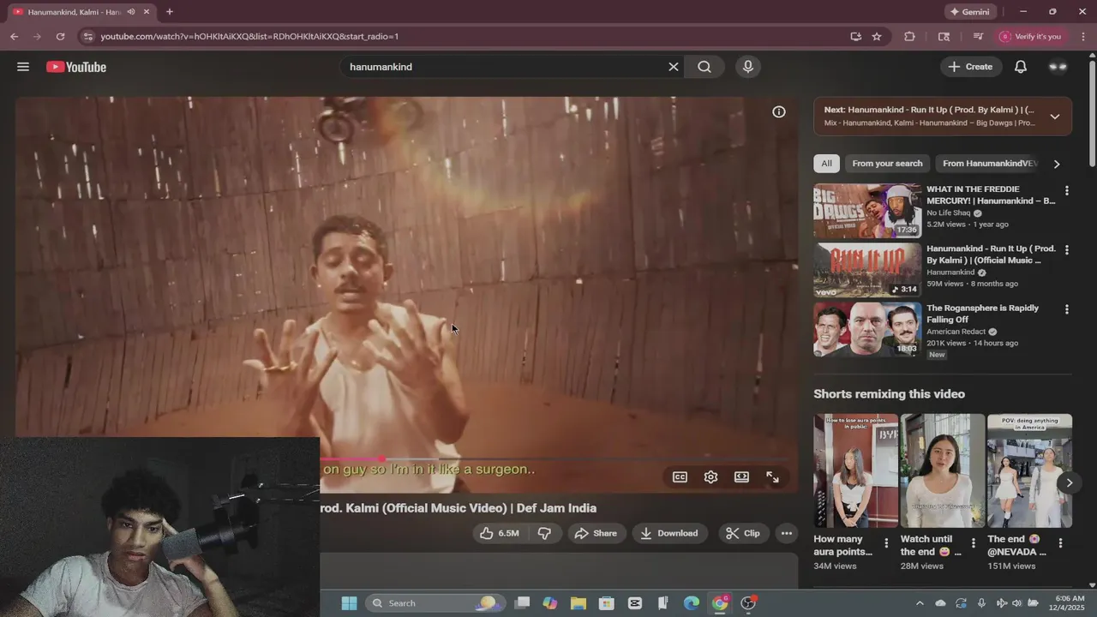Like the video with 6.5M likes
This screenshot has height=617, width=1097.
[x=500, y=533]
